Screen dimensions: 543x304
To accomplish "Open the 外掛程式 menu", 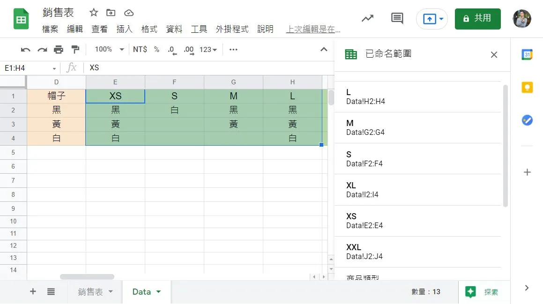I will pyautogui.click(x=232, y=29).
